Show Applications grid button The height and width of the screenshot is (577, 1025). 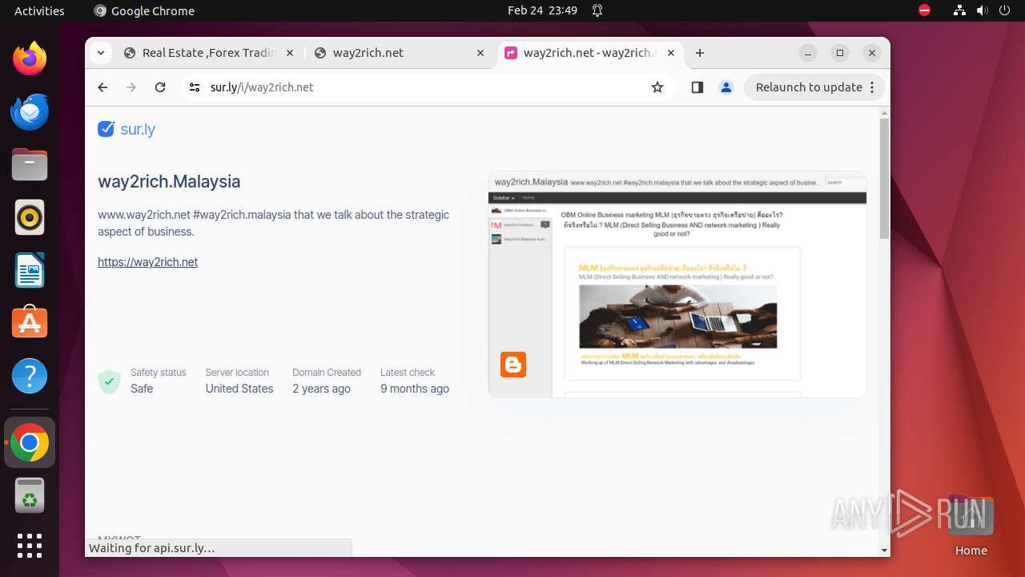tap(30, 546)
